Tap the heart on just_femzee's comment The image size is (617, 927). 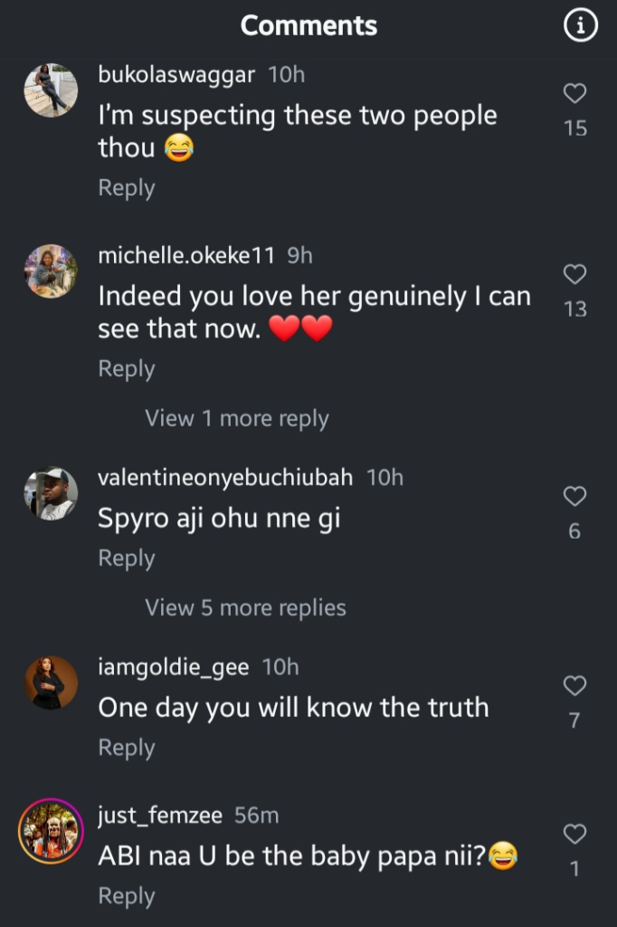[575, 834]
